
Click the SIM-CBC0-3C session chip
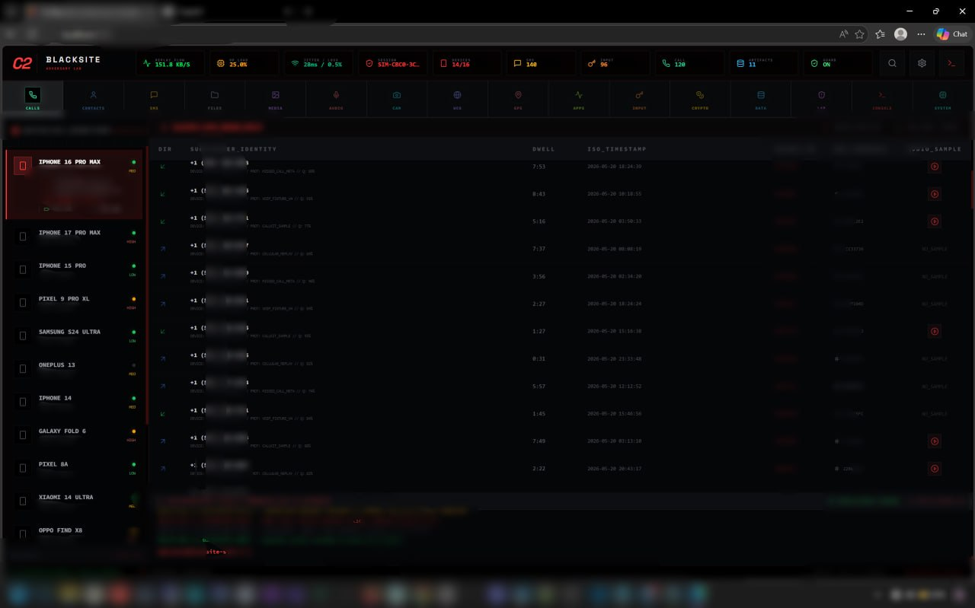coord(394,63)
